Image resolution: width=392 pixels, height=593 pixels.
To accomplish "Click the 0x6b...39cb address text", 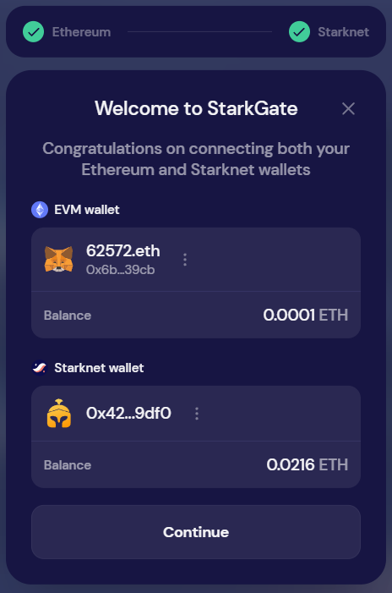I will tap(121, 270).
